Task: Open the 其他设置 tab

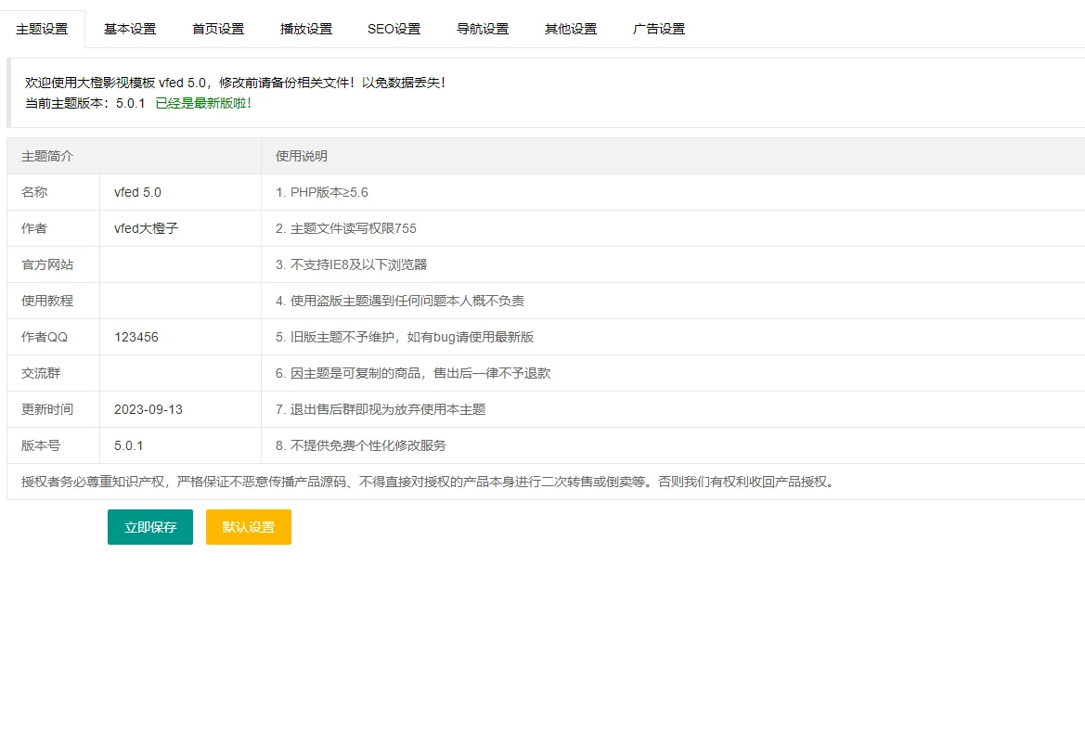Action: pyautogui.click(x=570, y=29)
